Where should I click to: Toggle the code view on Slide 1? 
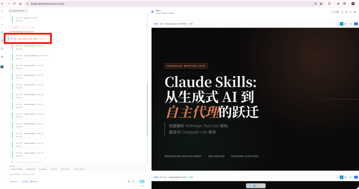(x=338, y=24)
